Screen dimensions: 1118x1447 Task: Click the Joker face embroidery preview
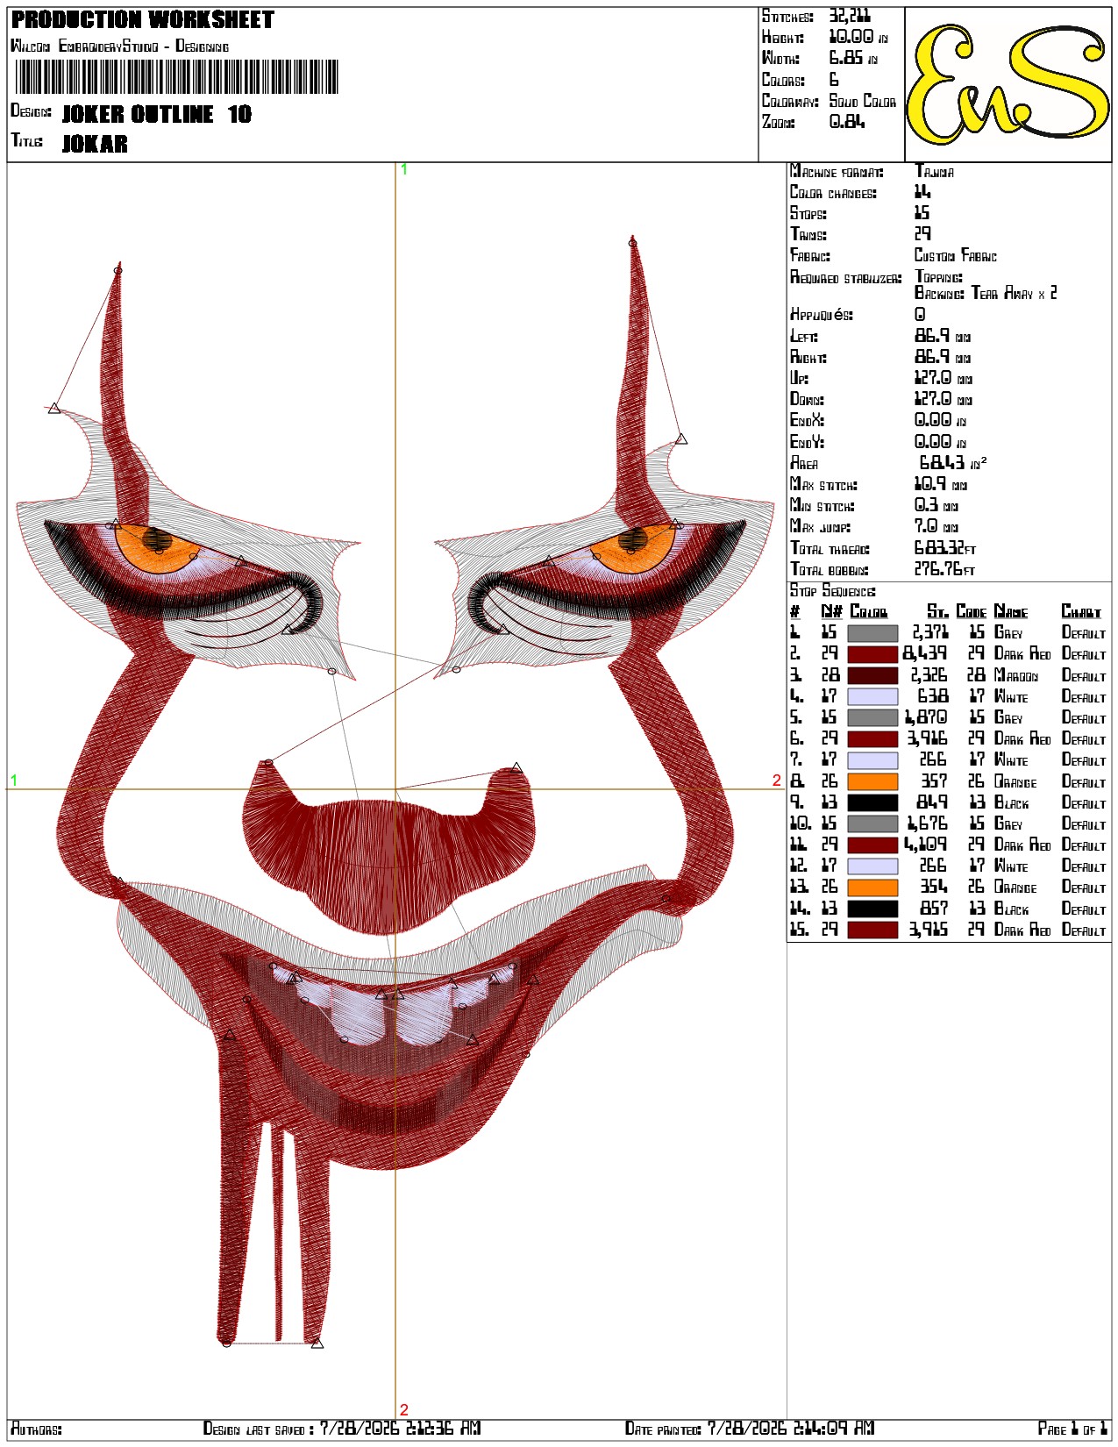[395, 789]
